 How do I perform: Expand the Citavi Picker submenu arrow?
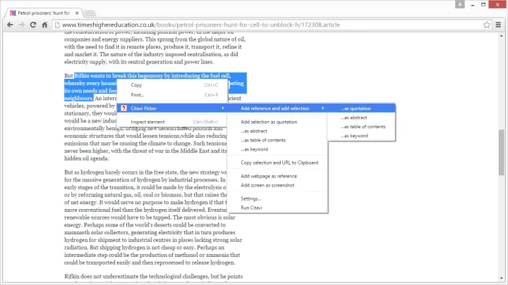[223, 108]
